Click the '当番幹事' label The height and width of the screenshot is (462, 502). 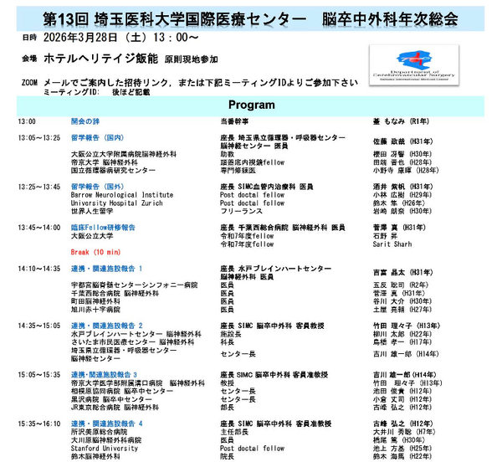point(234,121)
